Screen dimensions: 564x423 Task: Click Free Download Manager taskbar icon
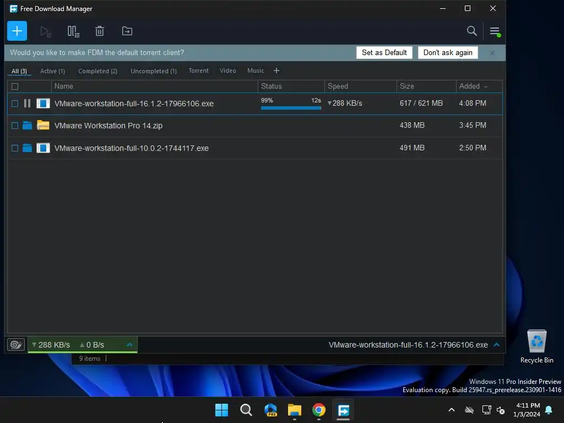tap(343, 410)
